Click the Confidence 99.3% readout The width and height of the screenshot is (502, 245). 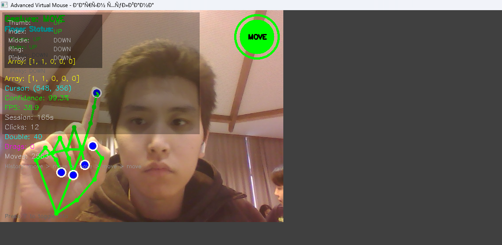click(37, 98)
